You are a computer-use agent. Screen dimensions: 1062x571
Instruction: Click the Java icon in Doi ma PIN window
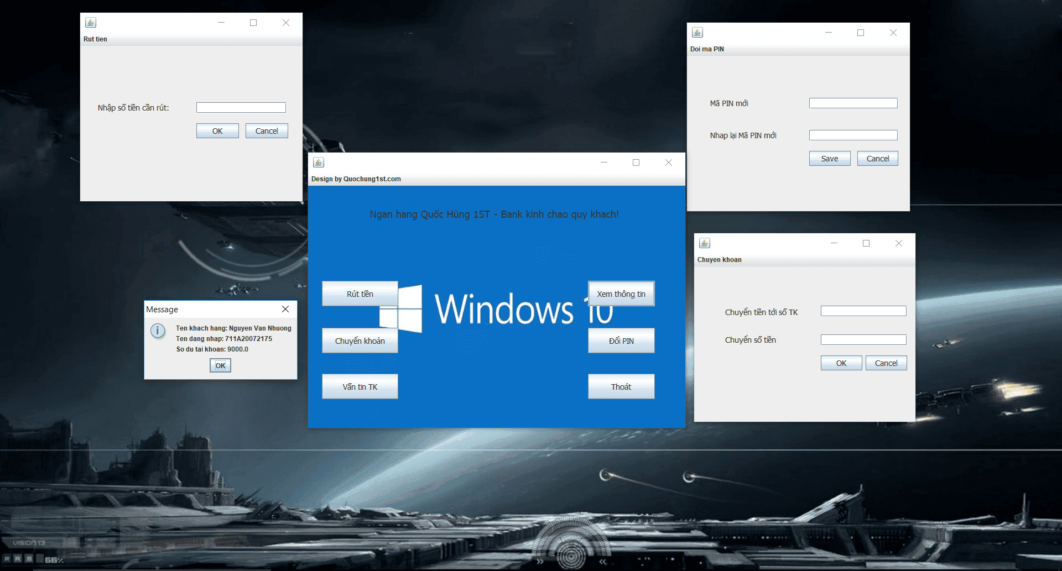tap(697, 33)
